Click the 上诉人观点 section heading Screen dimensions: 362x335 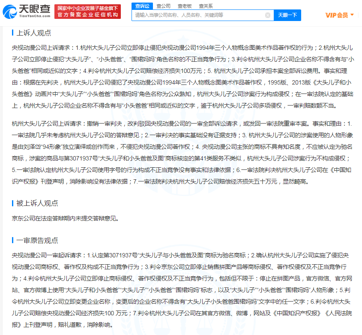(x=34, y=33)
